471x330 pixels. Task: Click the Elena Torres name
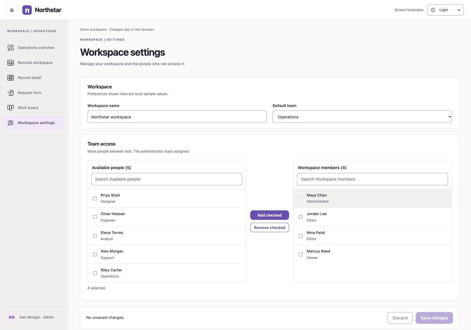pos(112,233)
